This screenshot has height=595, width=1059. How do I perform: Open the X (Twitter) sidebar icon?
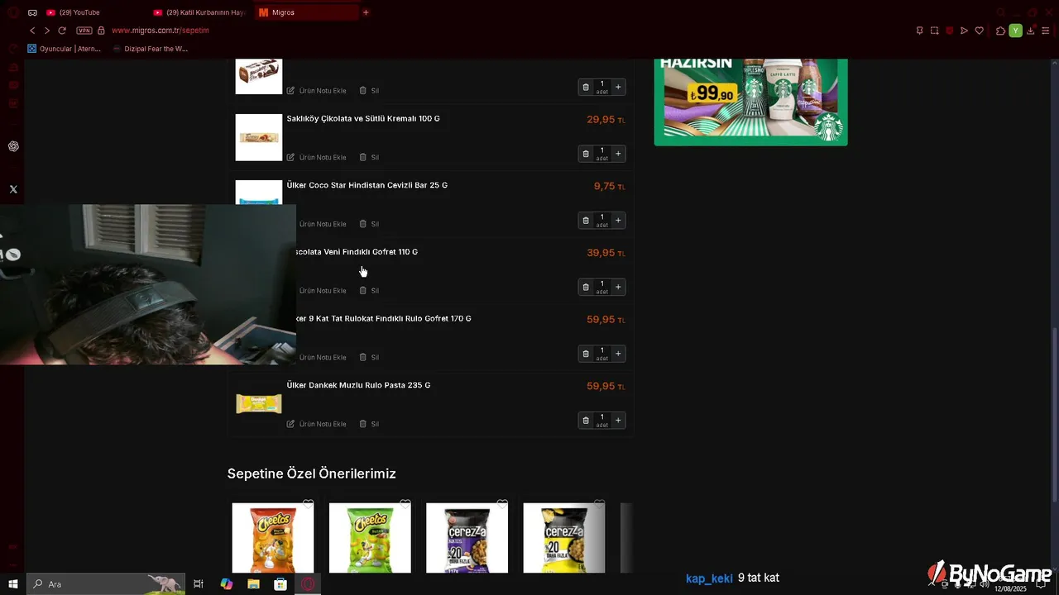pos(13,189)
